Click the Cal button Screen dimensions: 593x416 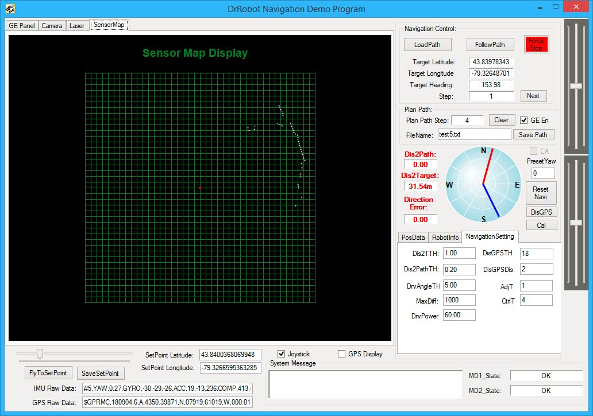(x=541, y=226)
